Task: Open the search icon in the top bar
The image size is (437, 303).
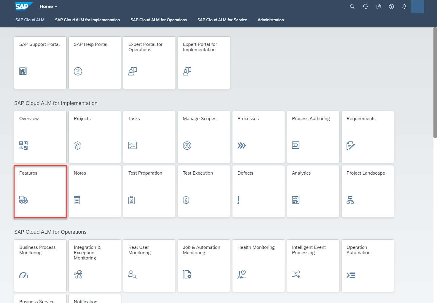Action: click(x=352, y=6)
